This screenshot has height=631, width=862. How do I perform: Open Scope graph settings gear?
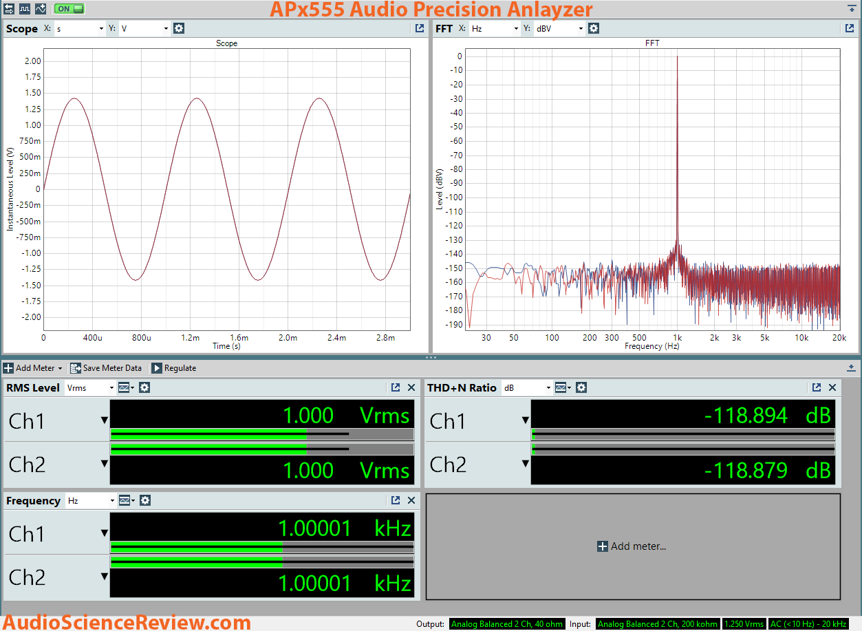[179, 29]
